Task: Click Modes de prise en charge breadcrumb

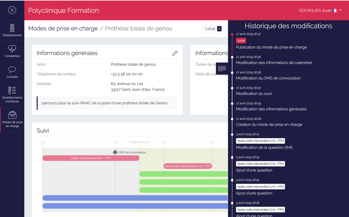Action: click(x=63, y=29)
